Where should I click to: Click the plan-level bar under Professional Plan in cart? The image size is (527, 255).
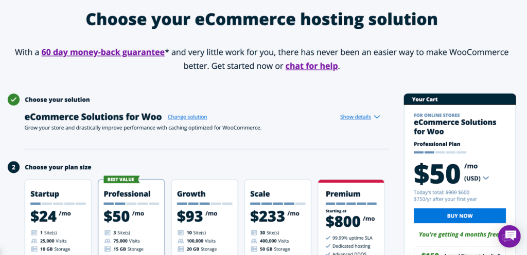[440, 152]
